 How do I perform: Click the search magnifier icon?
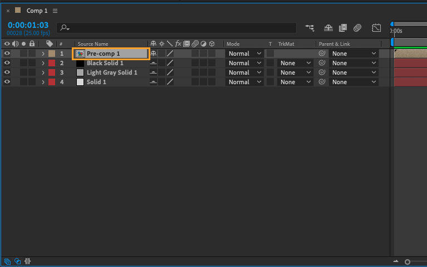[65, 27]
